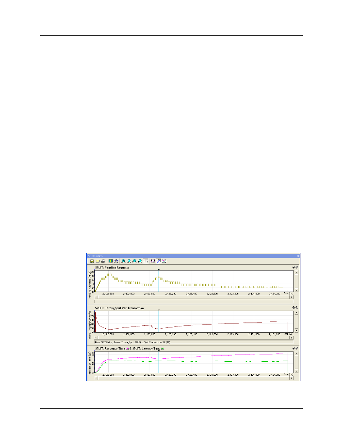Click the cursor marker atop Response Time graph
Screen dimensions: 343x444
(x=159, y=351)
